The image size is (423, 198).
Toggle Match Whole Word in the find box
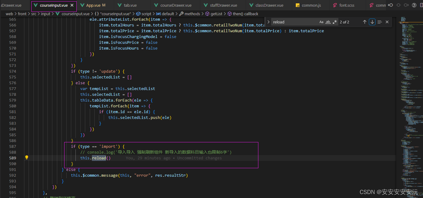click(x=328, y=22)
